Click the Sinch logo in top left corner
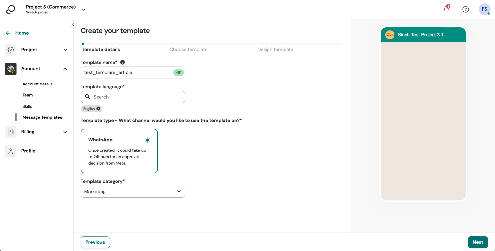 coord(11,9)
